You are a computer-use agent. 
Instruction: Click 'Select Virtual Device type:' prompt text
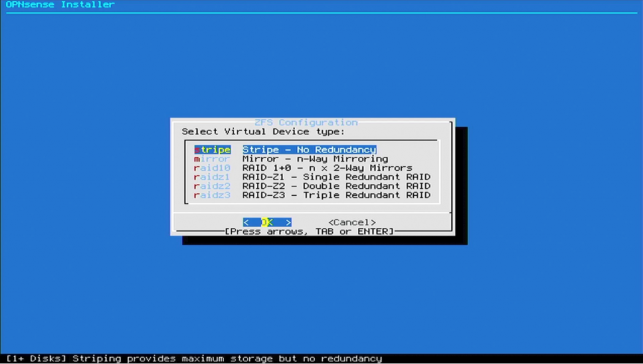pyautogui.click(x=263, y=132)
